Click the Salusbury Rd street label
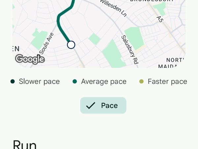This screenshot has height=149, width=198. click(x=129, y=50)
